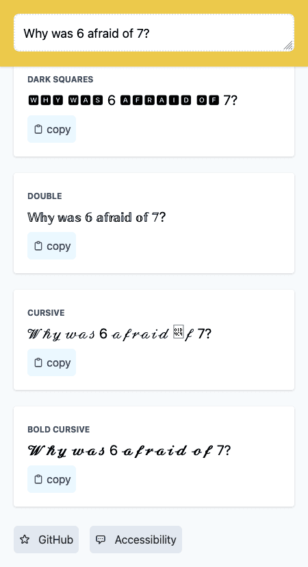Screen dimensions: 308x567
Task: Focus the text input containing 'Why was 6 afraid of 7?'
Action: (x=154, y=33)
